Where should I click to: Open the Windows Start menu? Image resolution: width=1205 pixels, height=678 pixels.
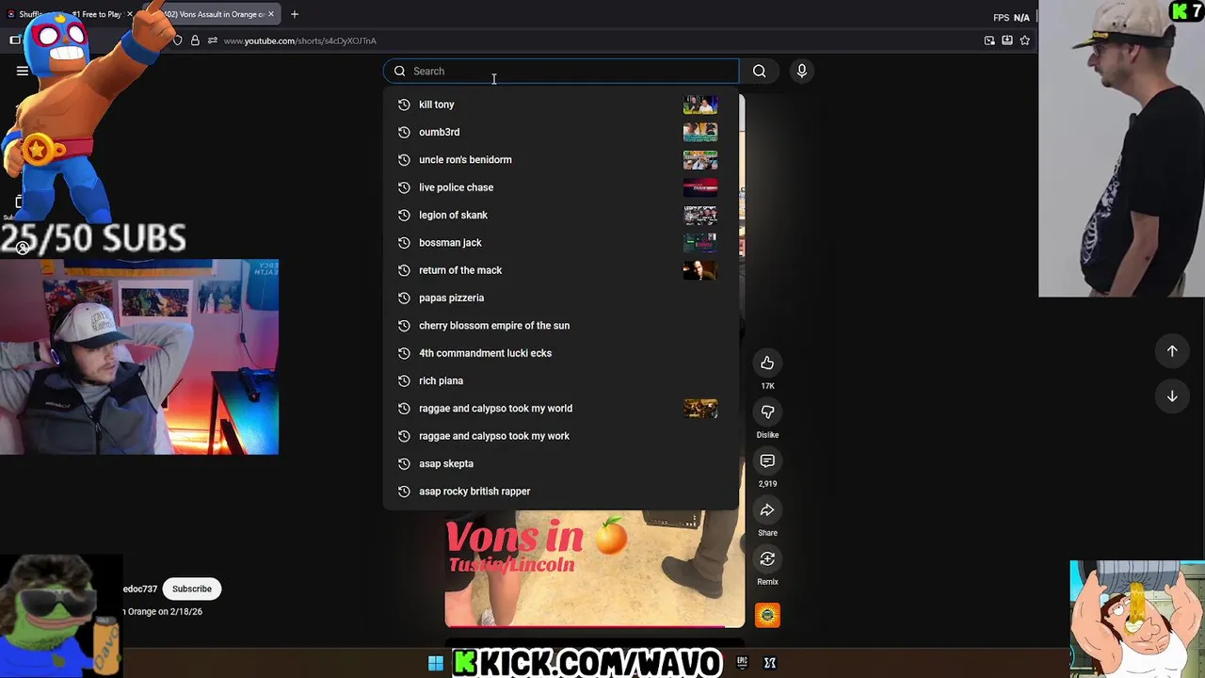click(x=436, y=663)
